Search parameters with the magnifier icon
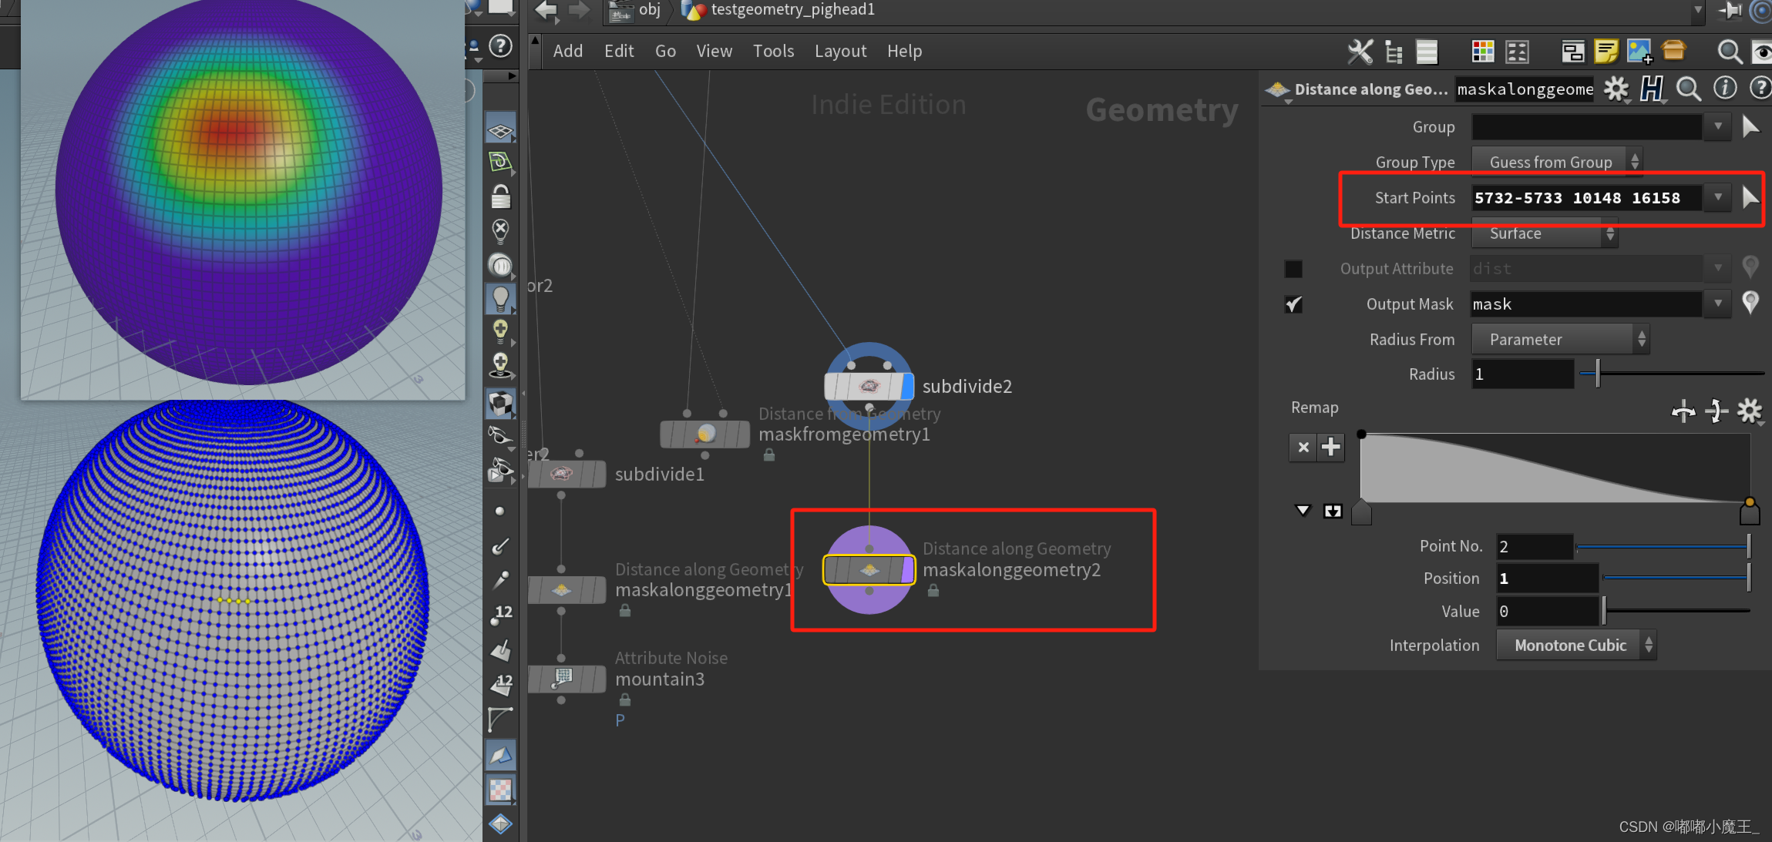1772x842 pixels. 1688,89
